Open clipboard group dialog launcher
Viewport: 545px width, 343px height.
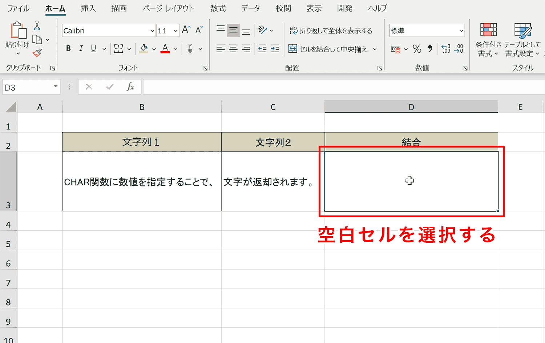point(53,68)
